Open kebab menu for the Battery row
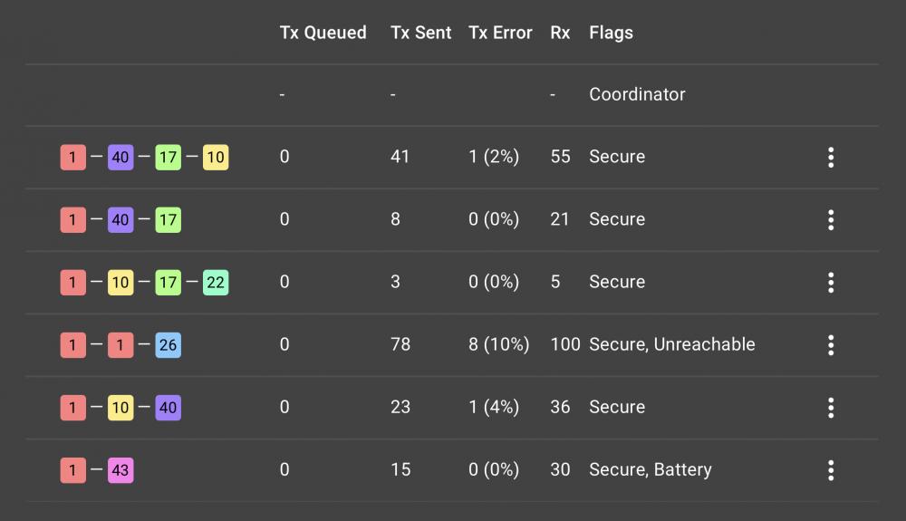Image resolution: width=906 pixels, height=521 pixels. [830, 469]
